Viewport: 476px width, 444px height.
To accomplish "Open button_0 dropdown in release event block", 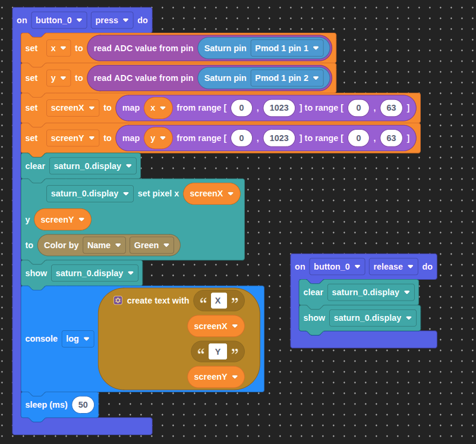I will coord(337,267).
